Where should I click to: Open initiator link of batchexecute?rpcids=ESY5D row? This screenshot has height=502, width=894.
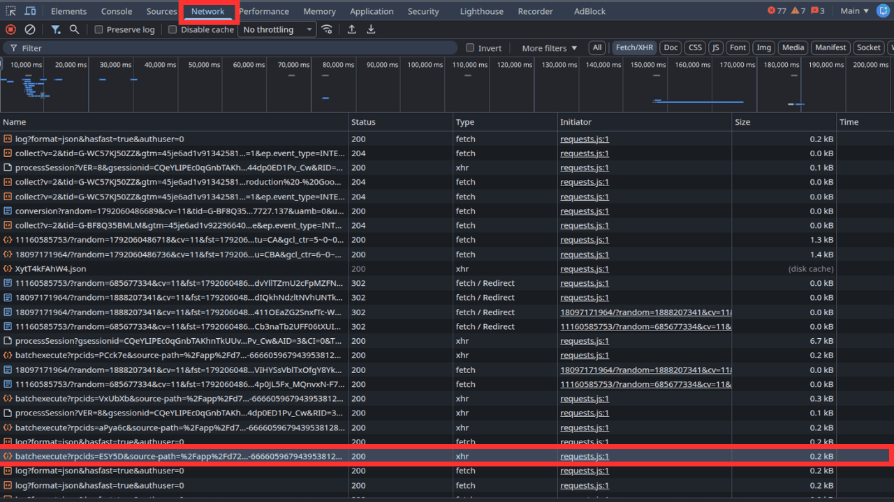[x=585, y=457]
